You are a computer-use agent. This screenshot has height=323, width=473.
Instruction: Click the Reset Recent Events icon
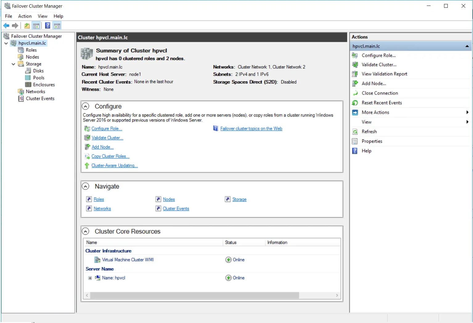(355, 103)
